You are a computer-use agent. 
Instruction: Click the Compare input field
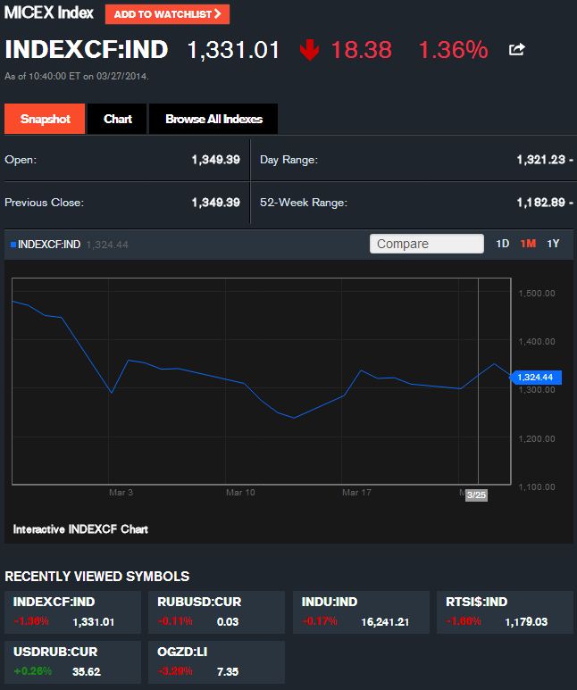pos(426,244)
